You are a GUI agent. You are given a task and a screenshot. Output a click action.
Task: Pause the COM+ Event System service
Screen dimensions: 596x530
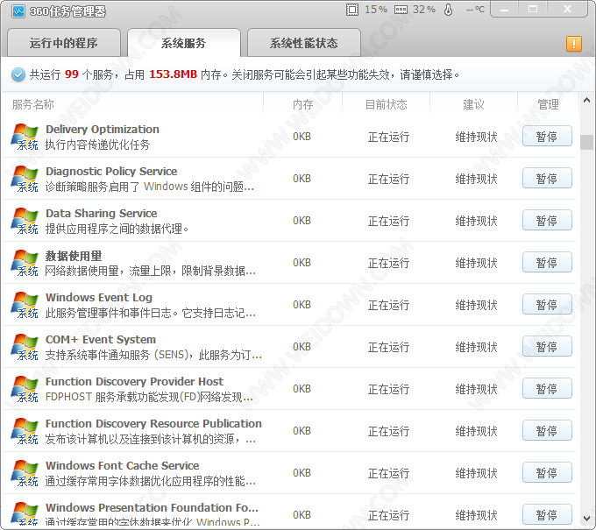coord(547,347)
